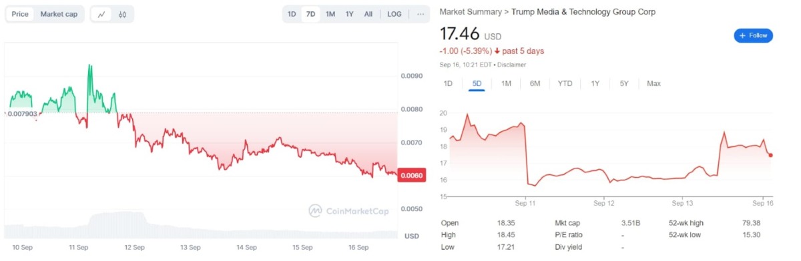Follow Trump Media stock

pos(753,35)
